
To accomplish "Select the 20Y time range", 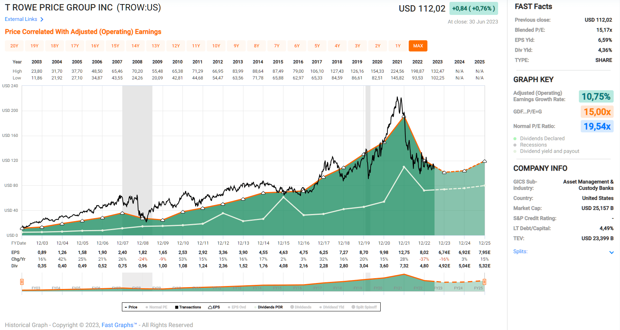I will tap(14, 46).
